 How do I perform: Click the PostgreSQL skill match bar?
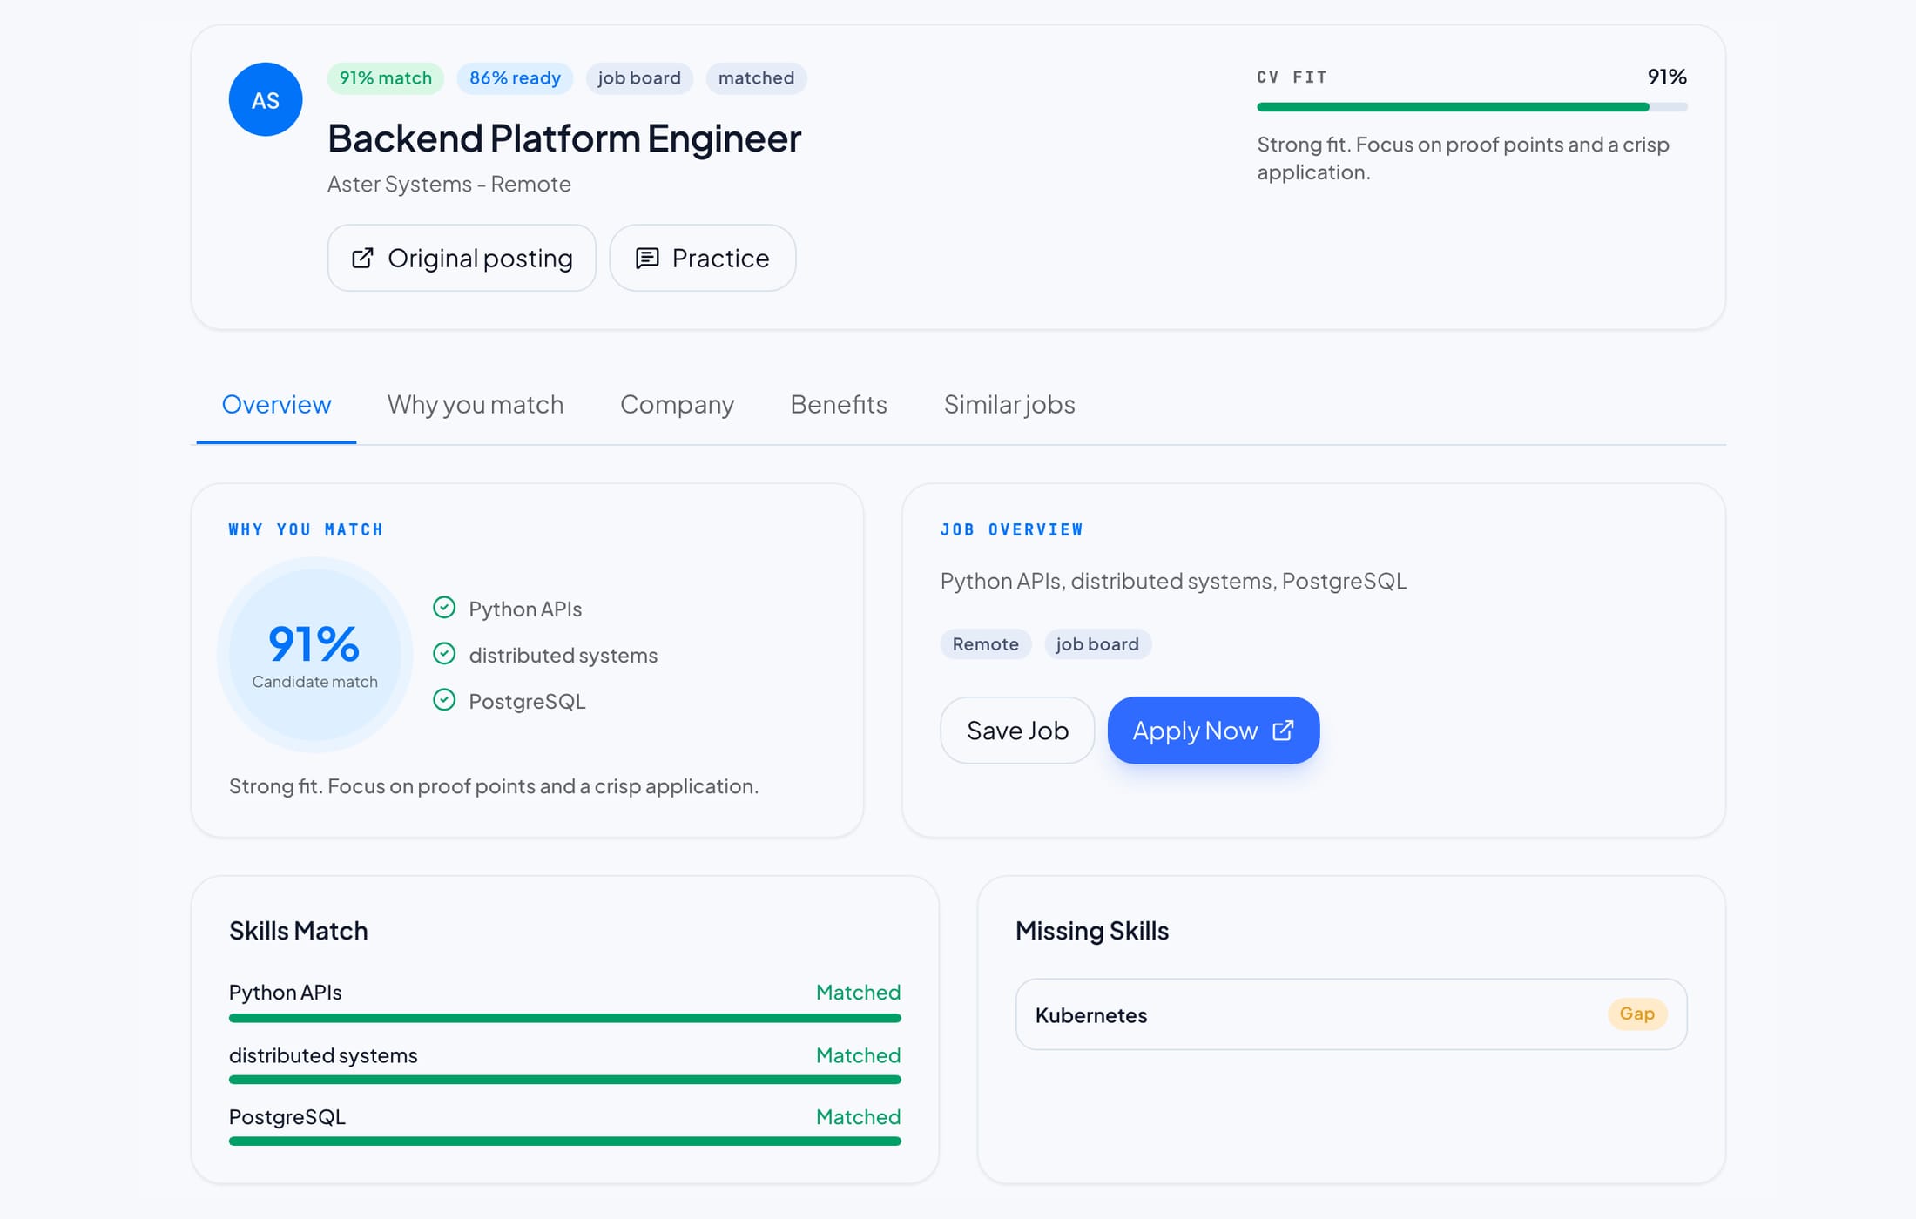[564, 1142]
